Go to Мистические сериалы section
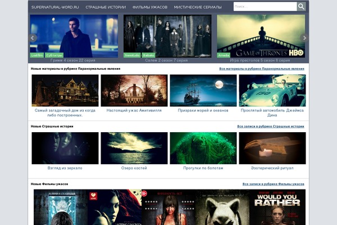Screen dimensions: 337x225 click(x=197, y=7)
